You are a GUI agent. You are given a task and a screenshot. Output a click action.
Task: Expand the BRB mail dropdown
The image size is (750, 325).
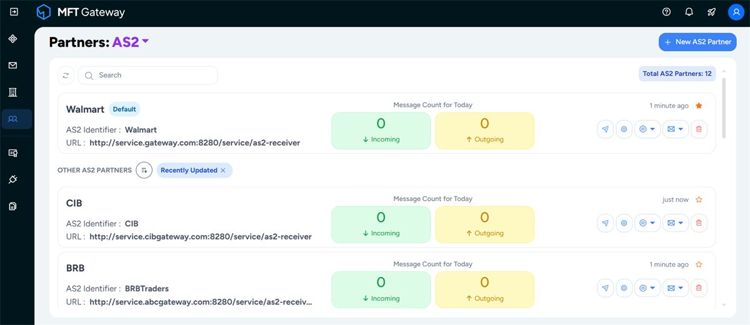(x=676, y=288)
